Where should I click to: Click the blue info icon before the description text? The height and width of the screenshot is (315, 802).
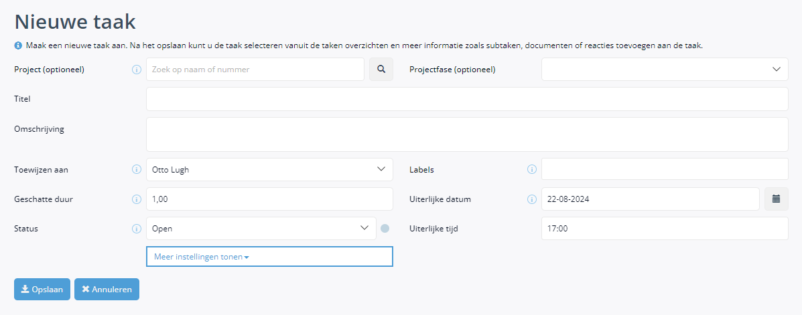tap(18, 45)
